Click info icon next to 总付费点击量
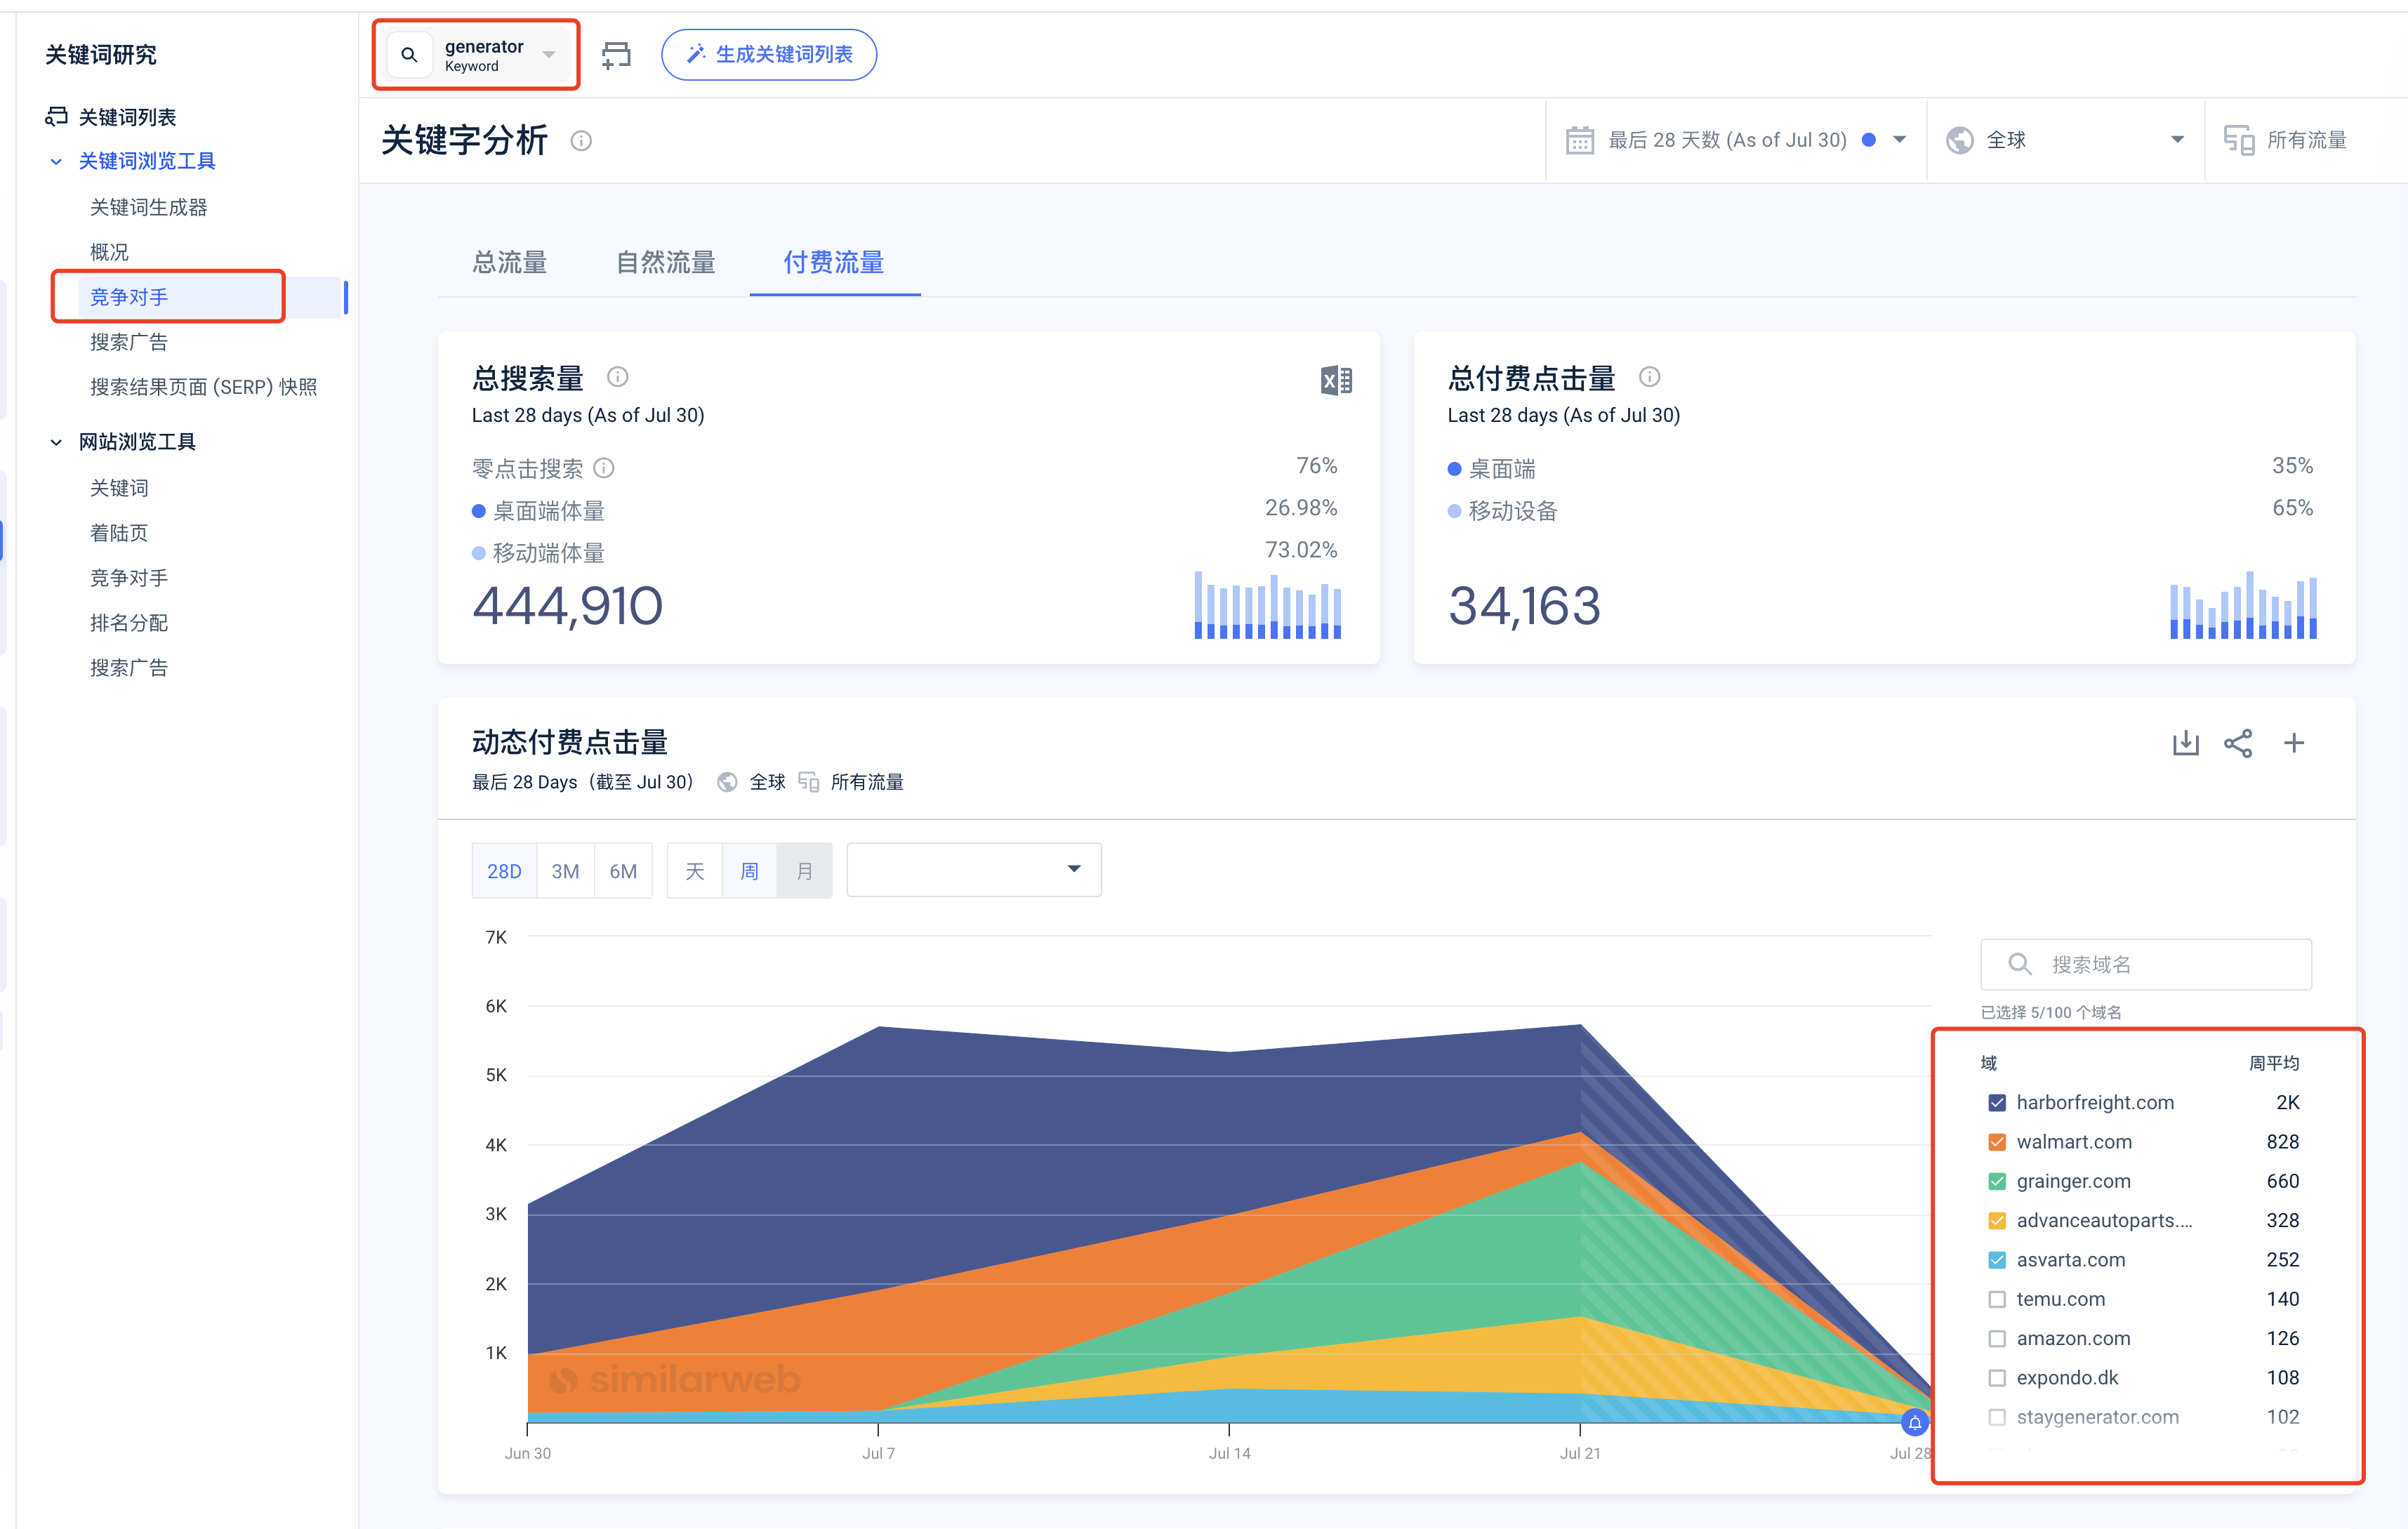The width and height of the screenshot is (2408, 1529). 1650,377
